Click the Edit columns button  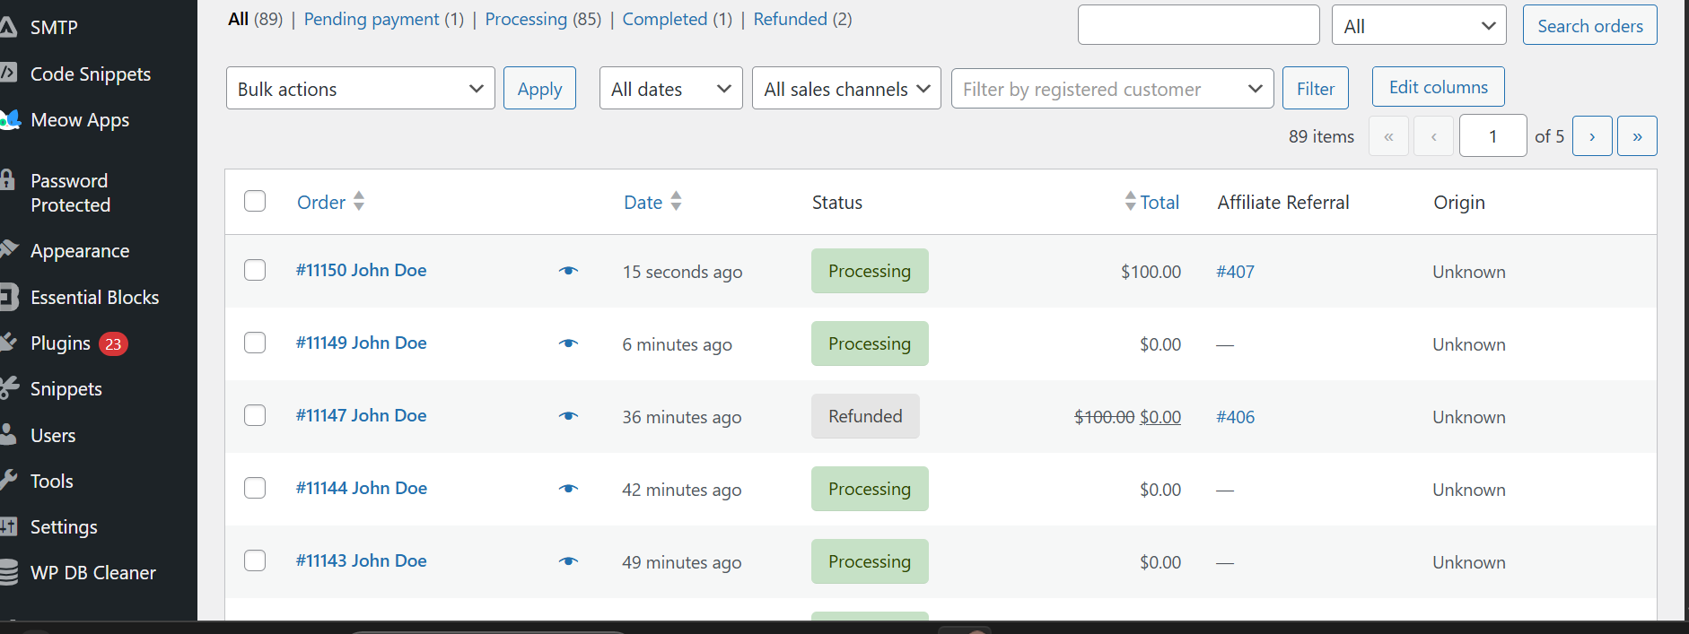coord(1439,87)
